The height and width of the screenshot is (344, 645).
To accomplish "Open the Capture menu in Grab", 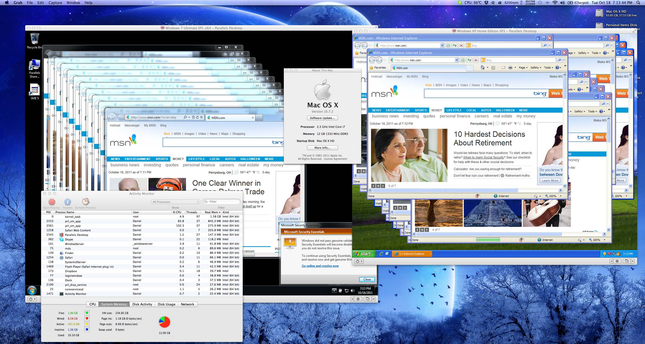I will click(55, 3).
